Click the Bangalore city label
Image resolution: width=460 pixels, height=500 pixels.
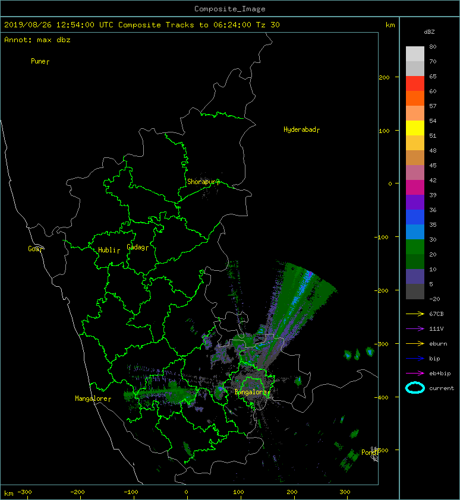[252, 392]
